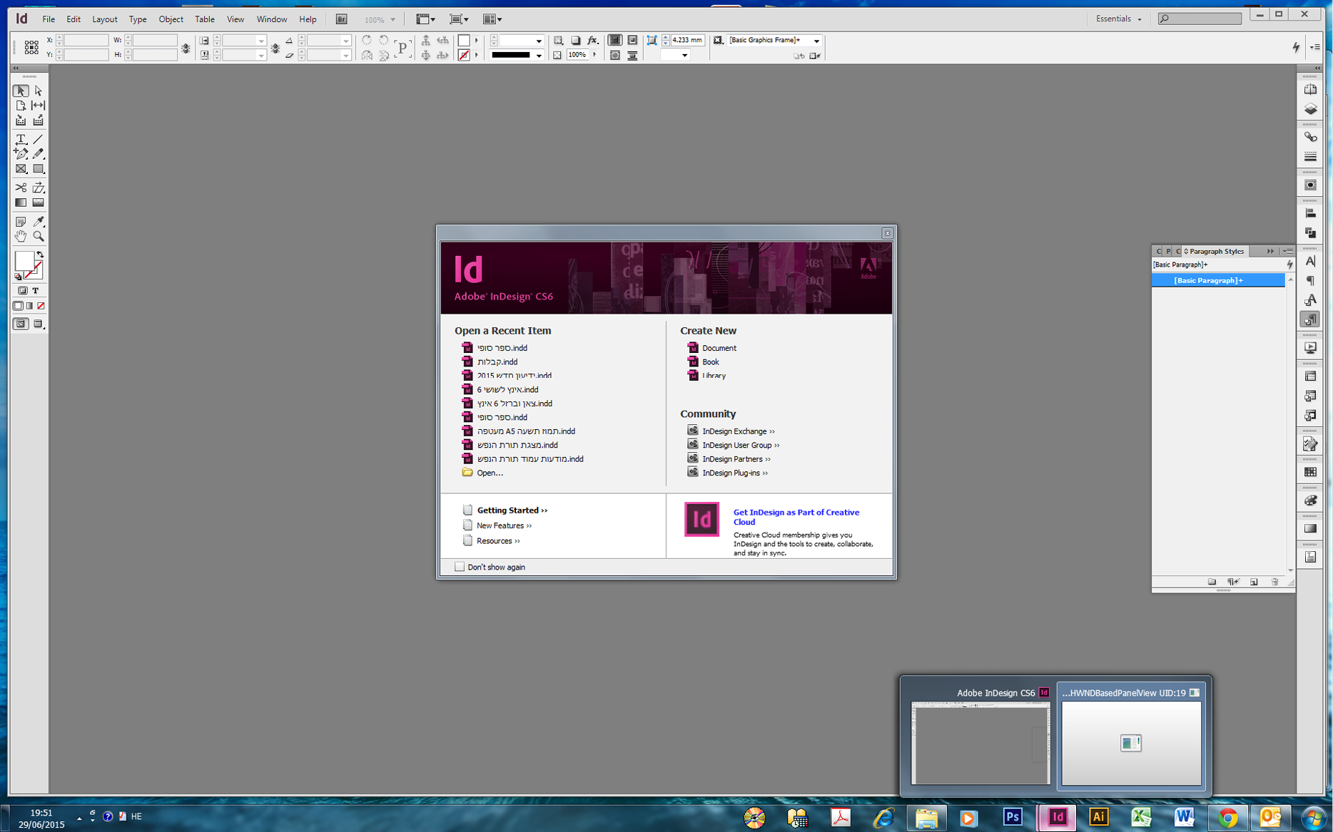Toggle formatting affects container button

(x=22, y=291)
